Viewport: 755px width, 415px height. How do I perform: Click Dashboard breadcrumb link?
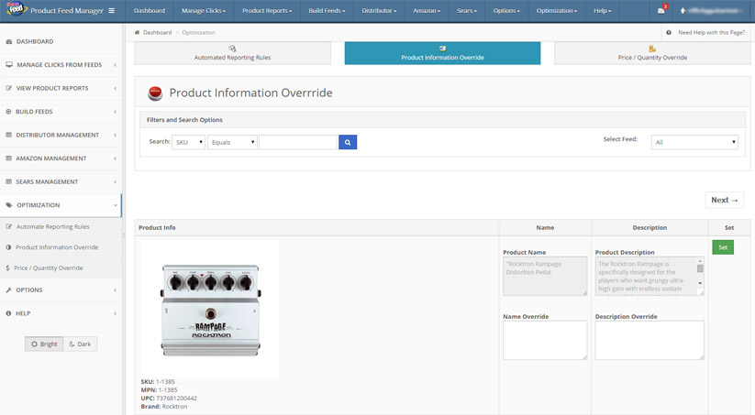158,33
